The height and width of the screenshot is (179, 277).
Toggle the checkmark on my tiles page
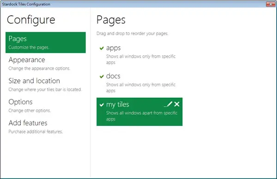102,105
